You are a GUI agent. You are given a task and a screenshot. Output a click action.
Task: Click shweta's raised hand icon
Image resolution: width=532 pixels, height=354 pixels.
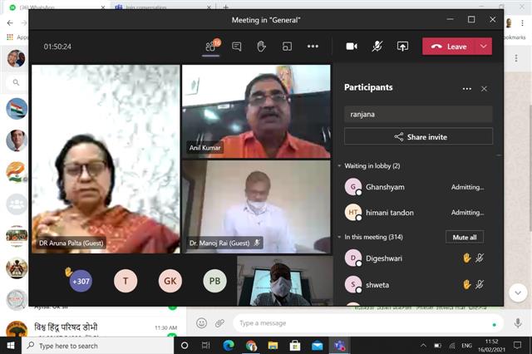click(467, 284)
